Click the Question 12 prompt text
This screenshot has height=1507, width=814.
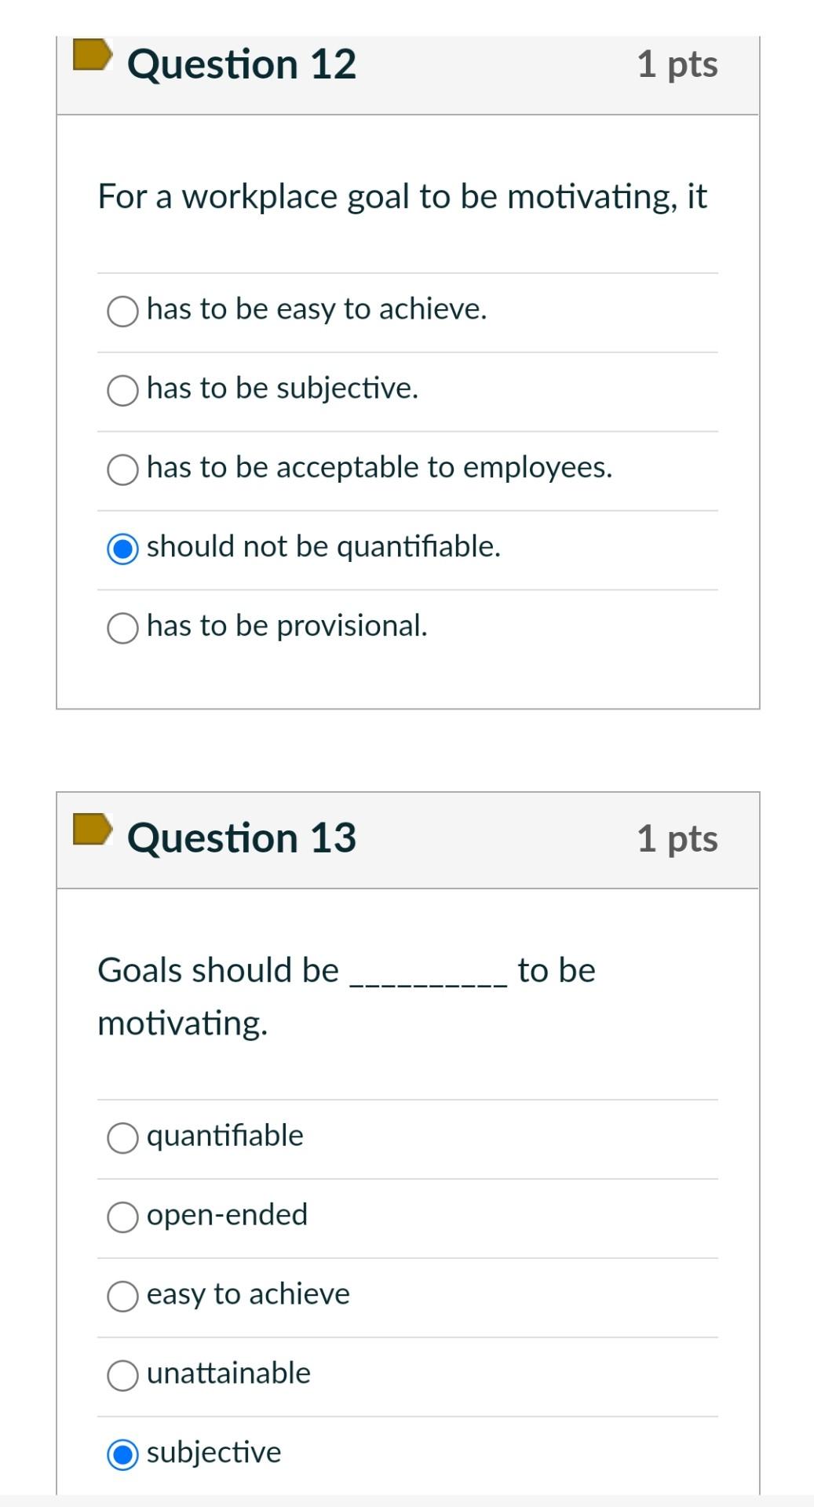tap(402, 197)
